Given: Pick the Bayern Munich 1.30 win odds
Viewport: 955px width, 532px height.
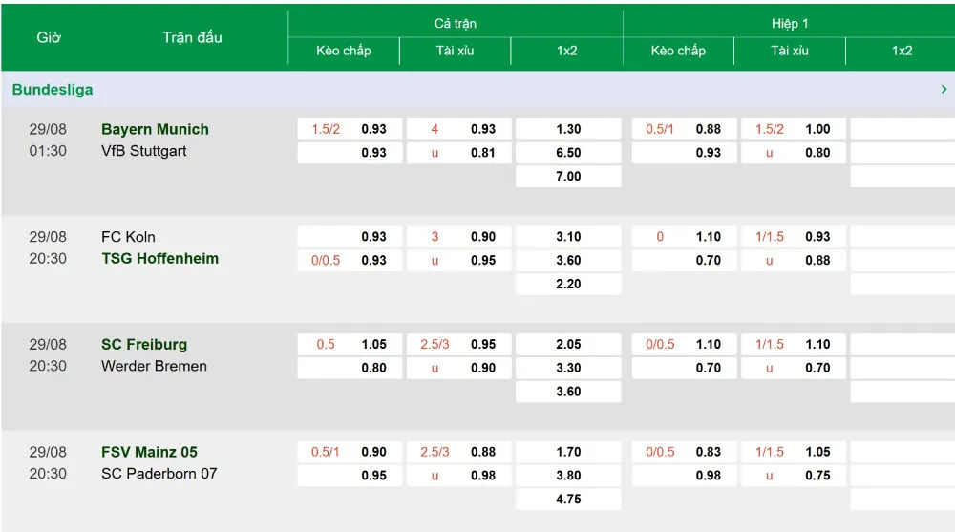Looking at the screenshot, I should [x=568, y=129].
